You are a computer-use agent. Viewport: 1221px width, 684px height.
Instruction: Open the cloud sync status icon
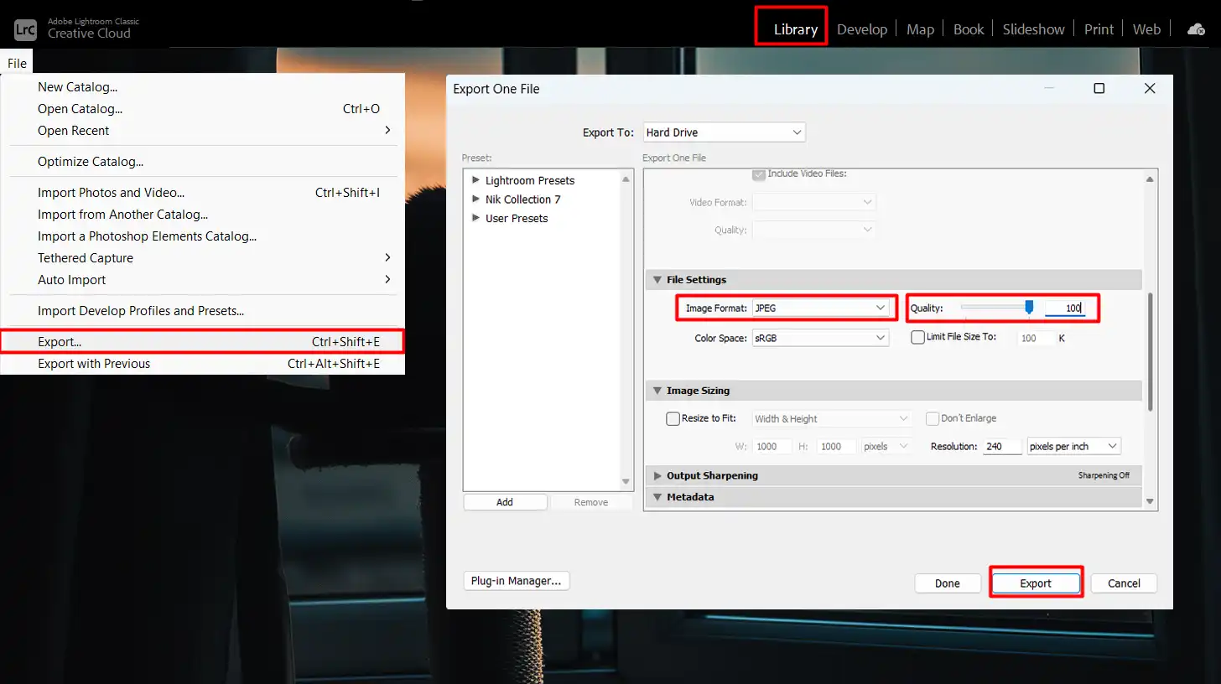[x=1196, y=29]
